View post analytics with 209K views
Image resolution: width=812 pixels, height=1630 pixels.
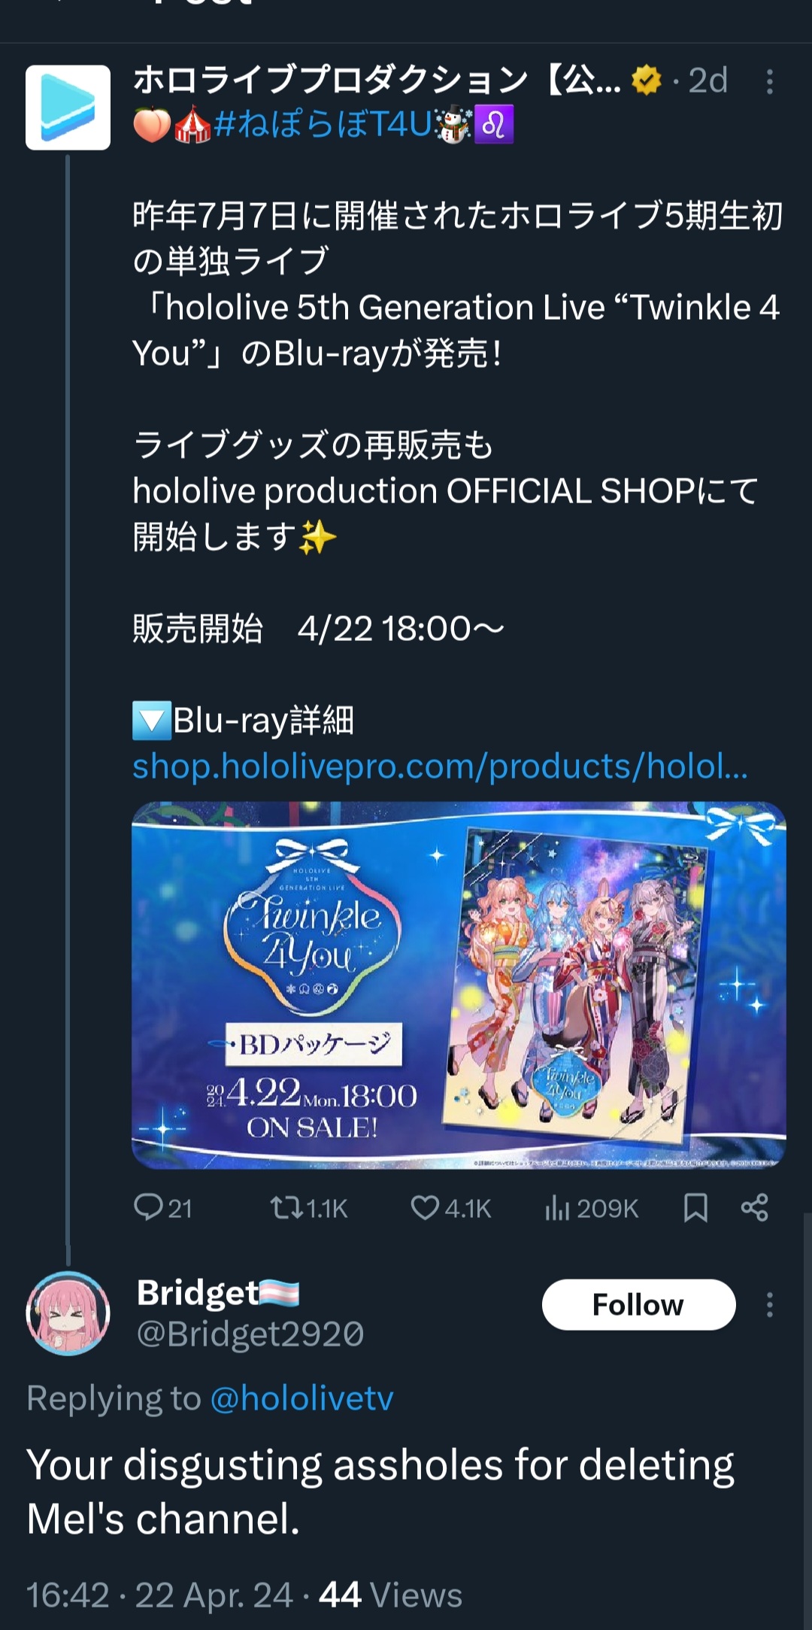[591, 1208]
